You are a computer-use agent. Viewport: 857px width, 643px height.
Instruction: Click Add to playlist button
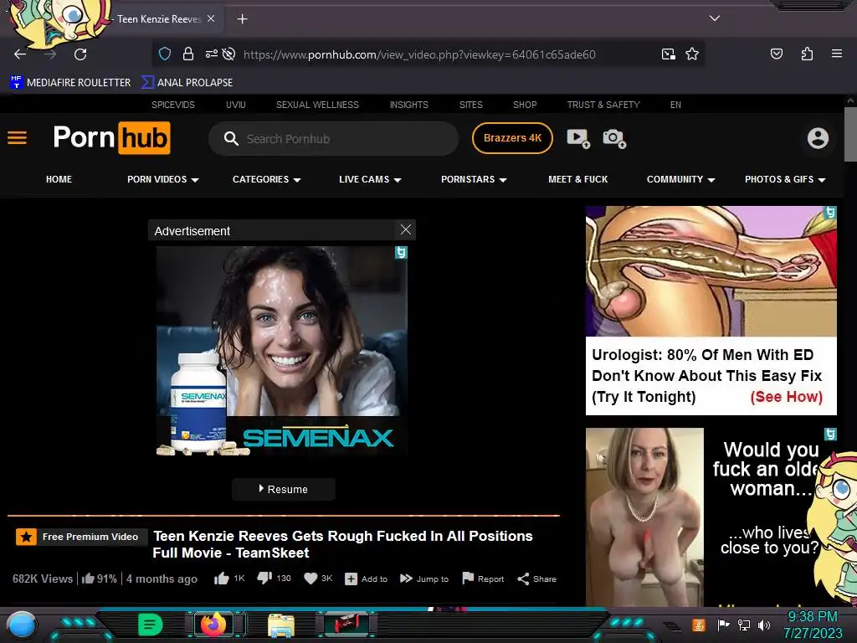367,579
